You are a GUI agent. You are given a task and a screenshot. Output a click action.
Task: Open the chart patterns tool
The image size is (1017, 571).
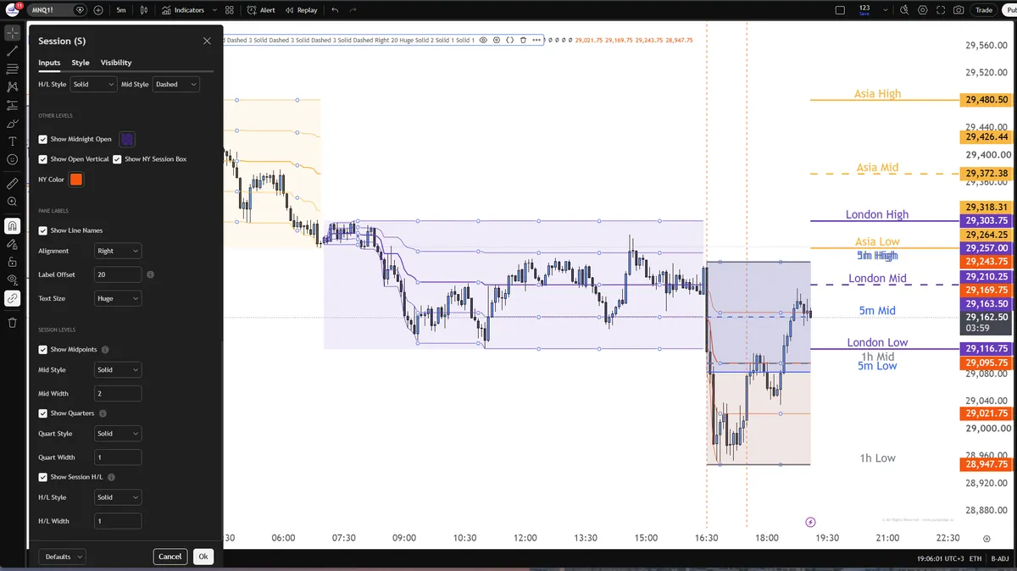[x=12, y=86]
